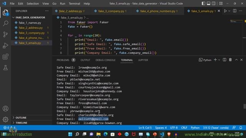Screen dimensions: 246x138
Task: Open Customize Layout icon
Action: pyautogui.click(x=221, y=3)
